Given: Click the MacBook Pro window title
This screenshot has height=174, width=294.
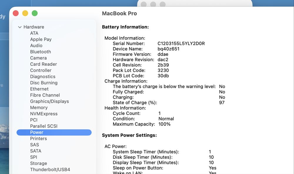Looking at the screenshot, I should click(119, 14).
